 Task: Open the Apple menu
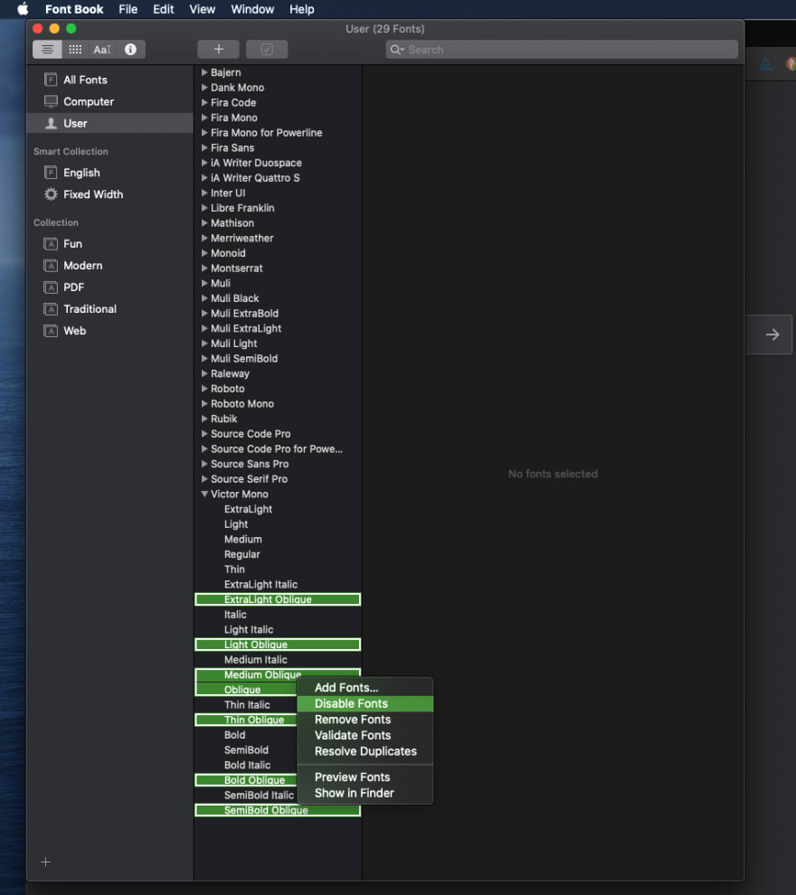point(23,9)
